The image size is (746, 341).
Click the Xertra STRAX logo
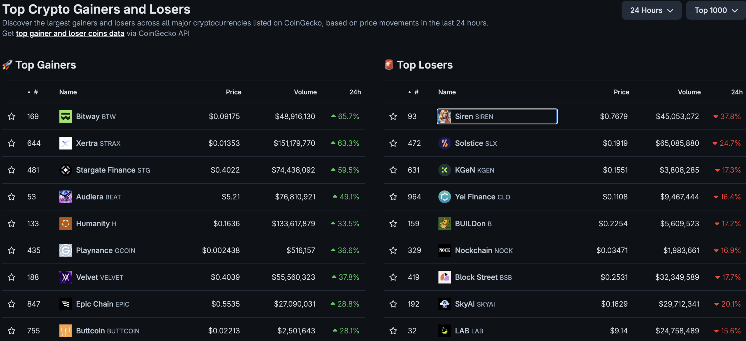[66, 143]
